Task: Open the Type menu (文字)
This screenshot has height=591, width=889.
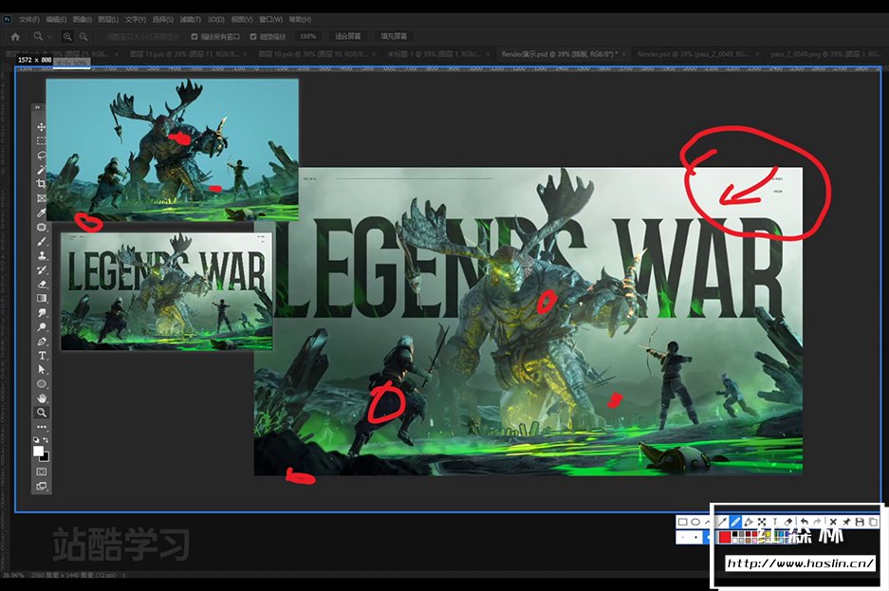Action: pos(135,19)
